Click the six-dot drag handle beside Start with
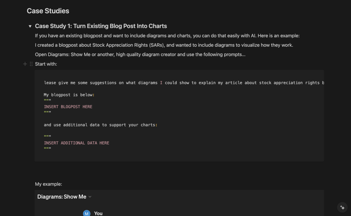This screenshot has height=216, width=351. pos(31,64)
